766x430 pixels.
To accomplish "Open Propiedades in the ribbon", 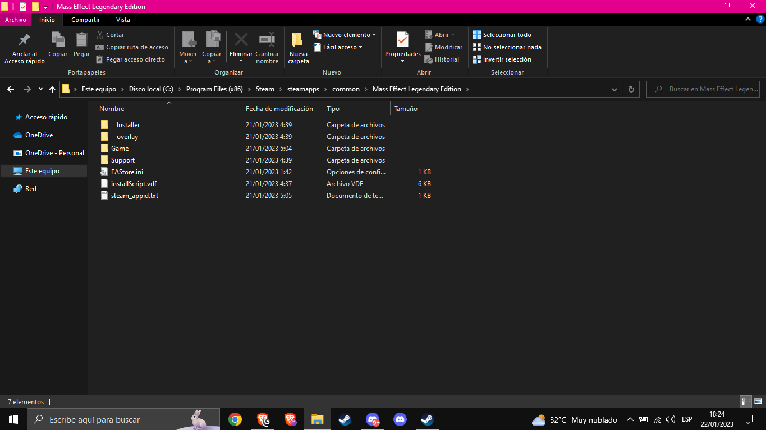I will tap(403, 48).
